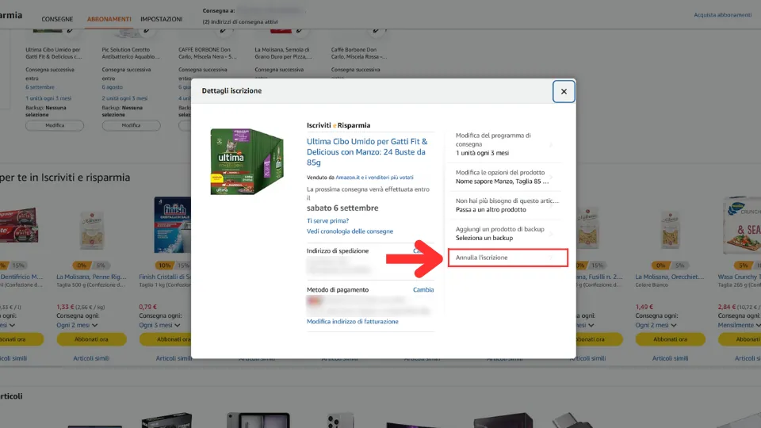The image size is (761, 428).
Task: Click Acquista abbonamenti link at top right
Action: coord(723,15)
